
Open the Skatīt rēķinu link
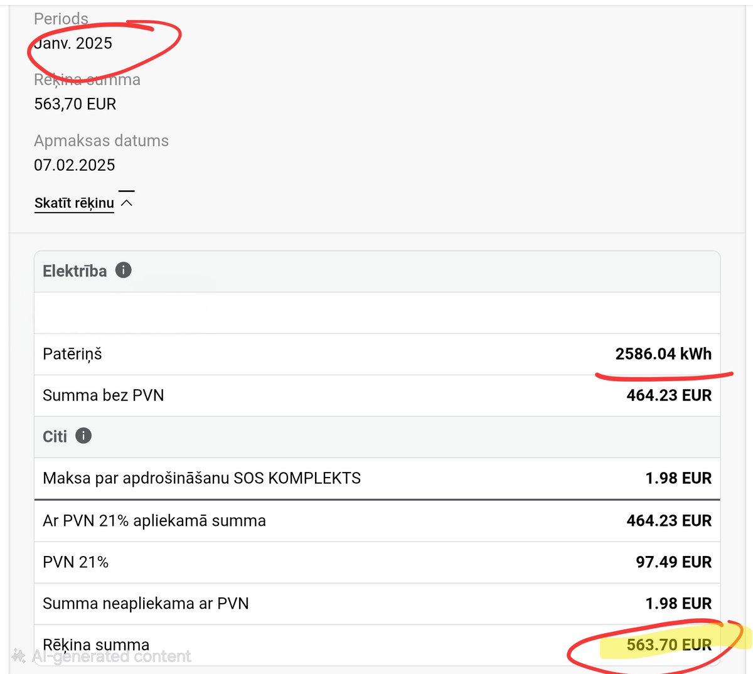pos(74,203)
